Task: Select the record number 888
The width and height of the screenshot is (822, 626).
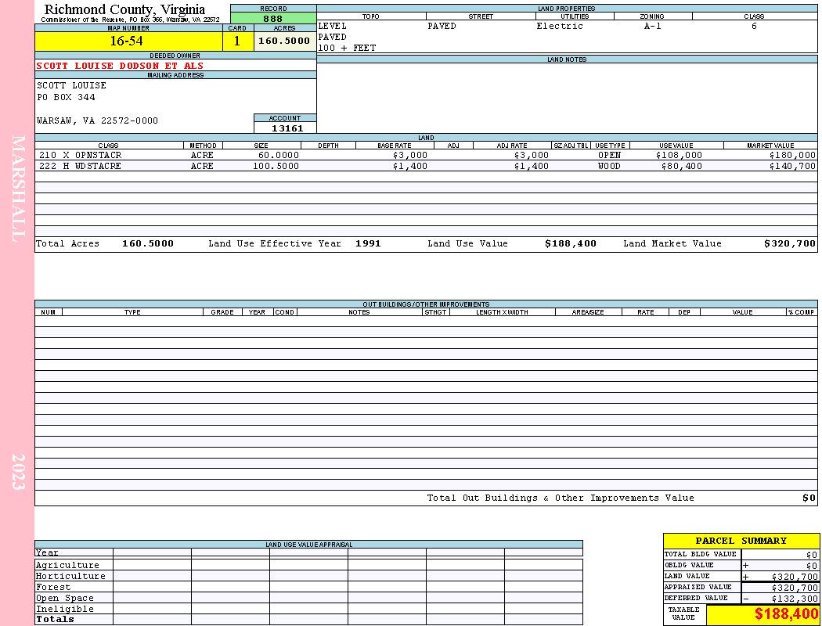Action: click(x=273, y=19)
